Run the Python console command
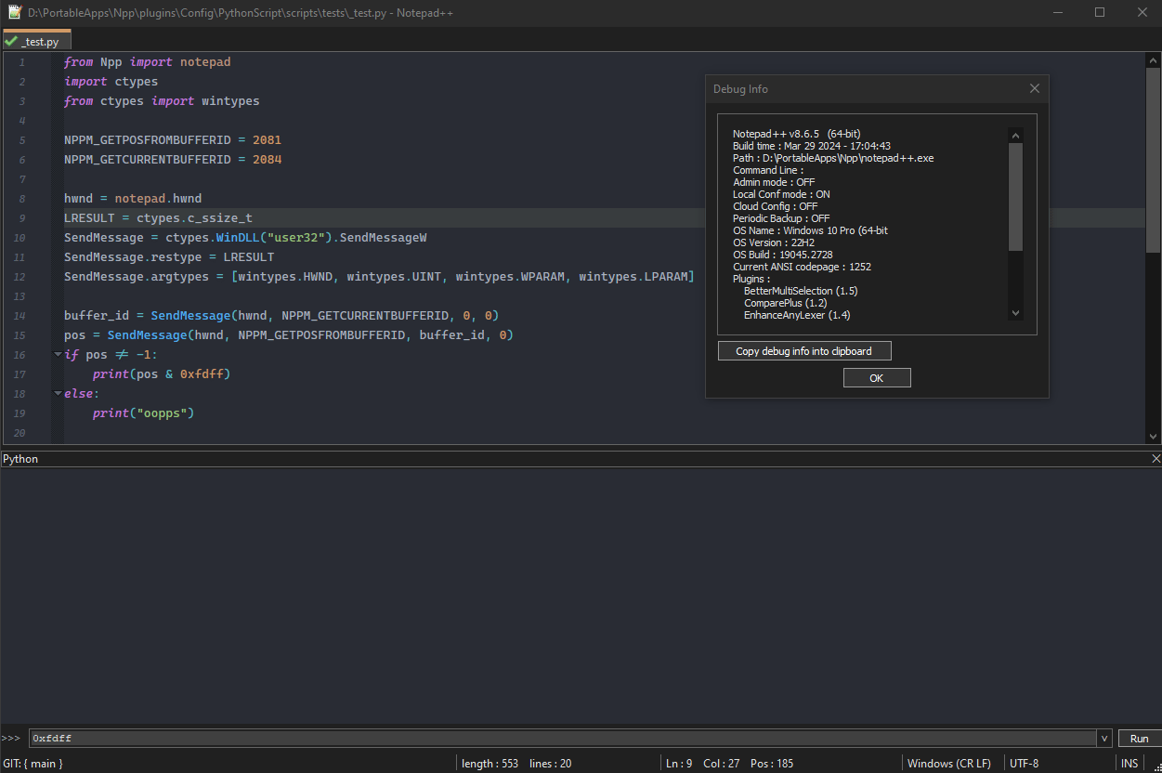Viewport: 1162px width, 773px height. pos(1139,739)
